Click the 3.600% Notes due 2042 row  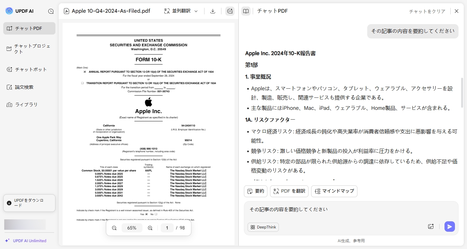coord(143,196)
